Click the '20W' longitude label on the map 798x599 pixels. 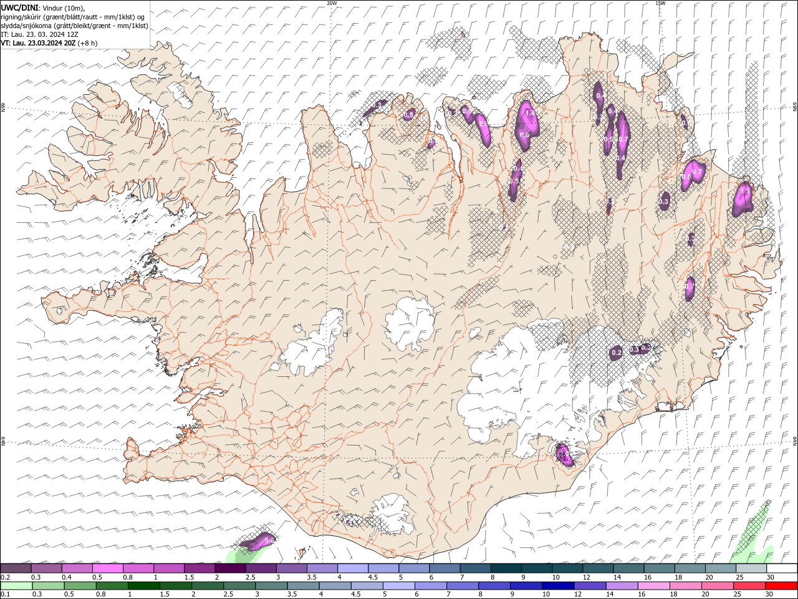pos(332,3)
